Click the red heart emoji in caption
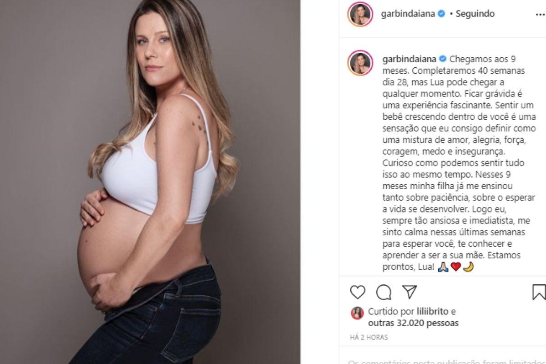Screen dimensions: 546x364 [x=455, y=267]
